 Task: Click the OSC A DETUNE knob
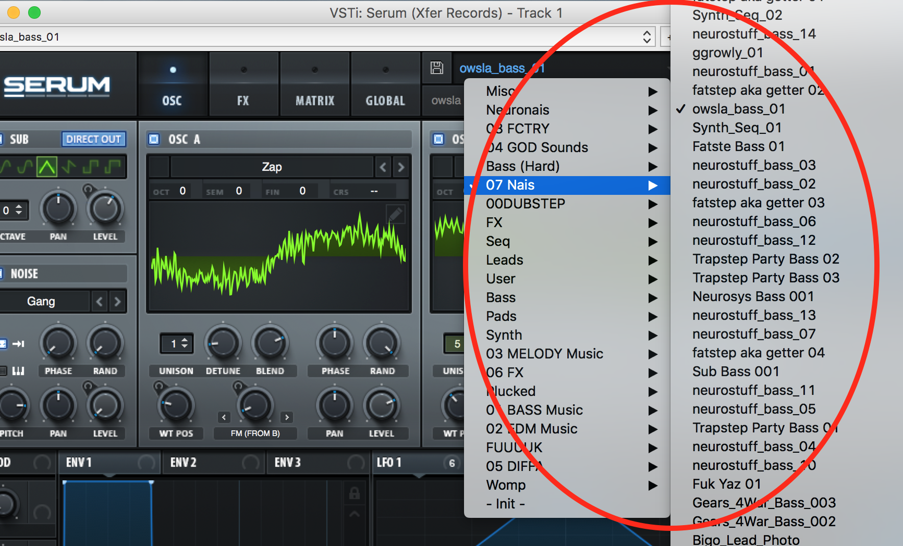point(223,343)
